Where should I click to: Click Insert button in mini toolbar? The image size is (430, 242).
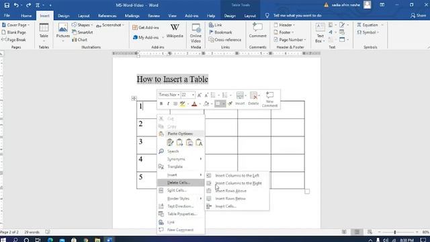coord(240,99)
